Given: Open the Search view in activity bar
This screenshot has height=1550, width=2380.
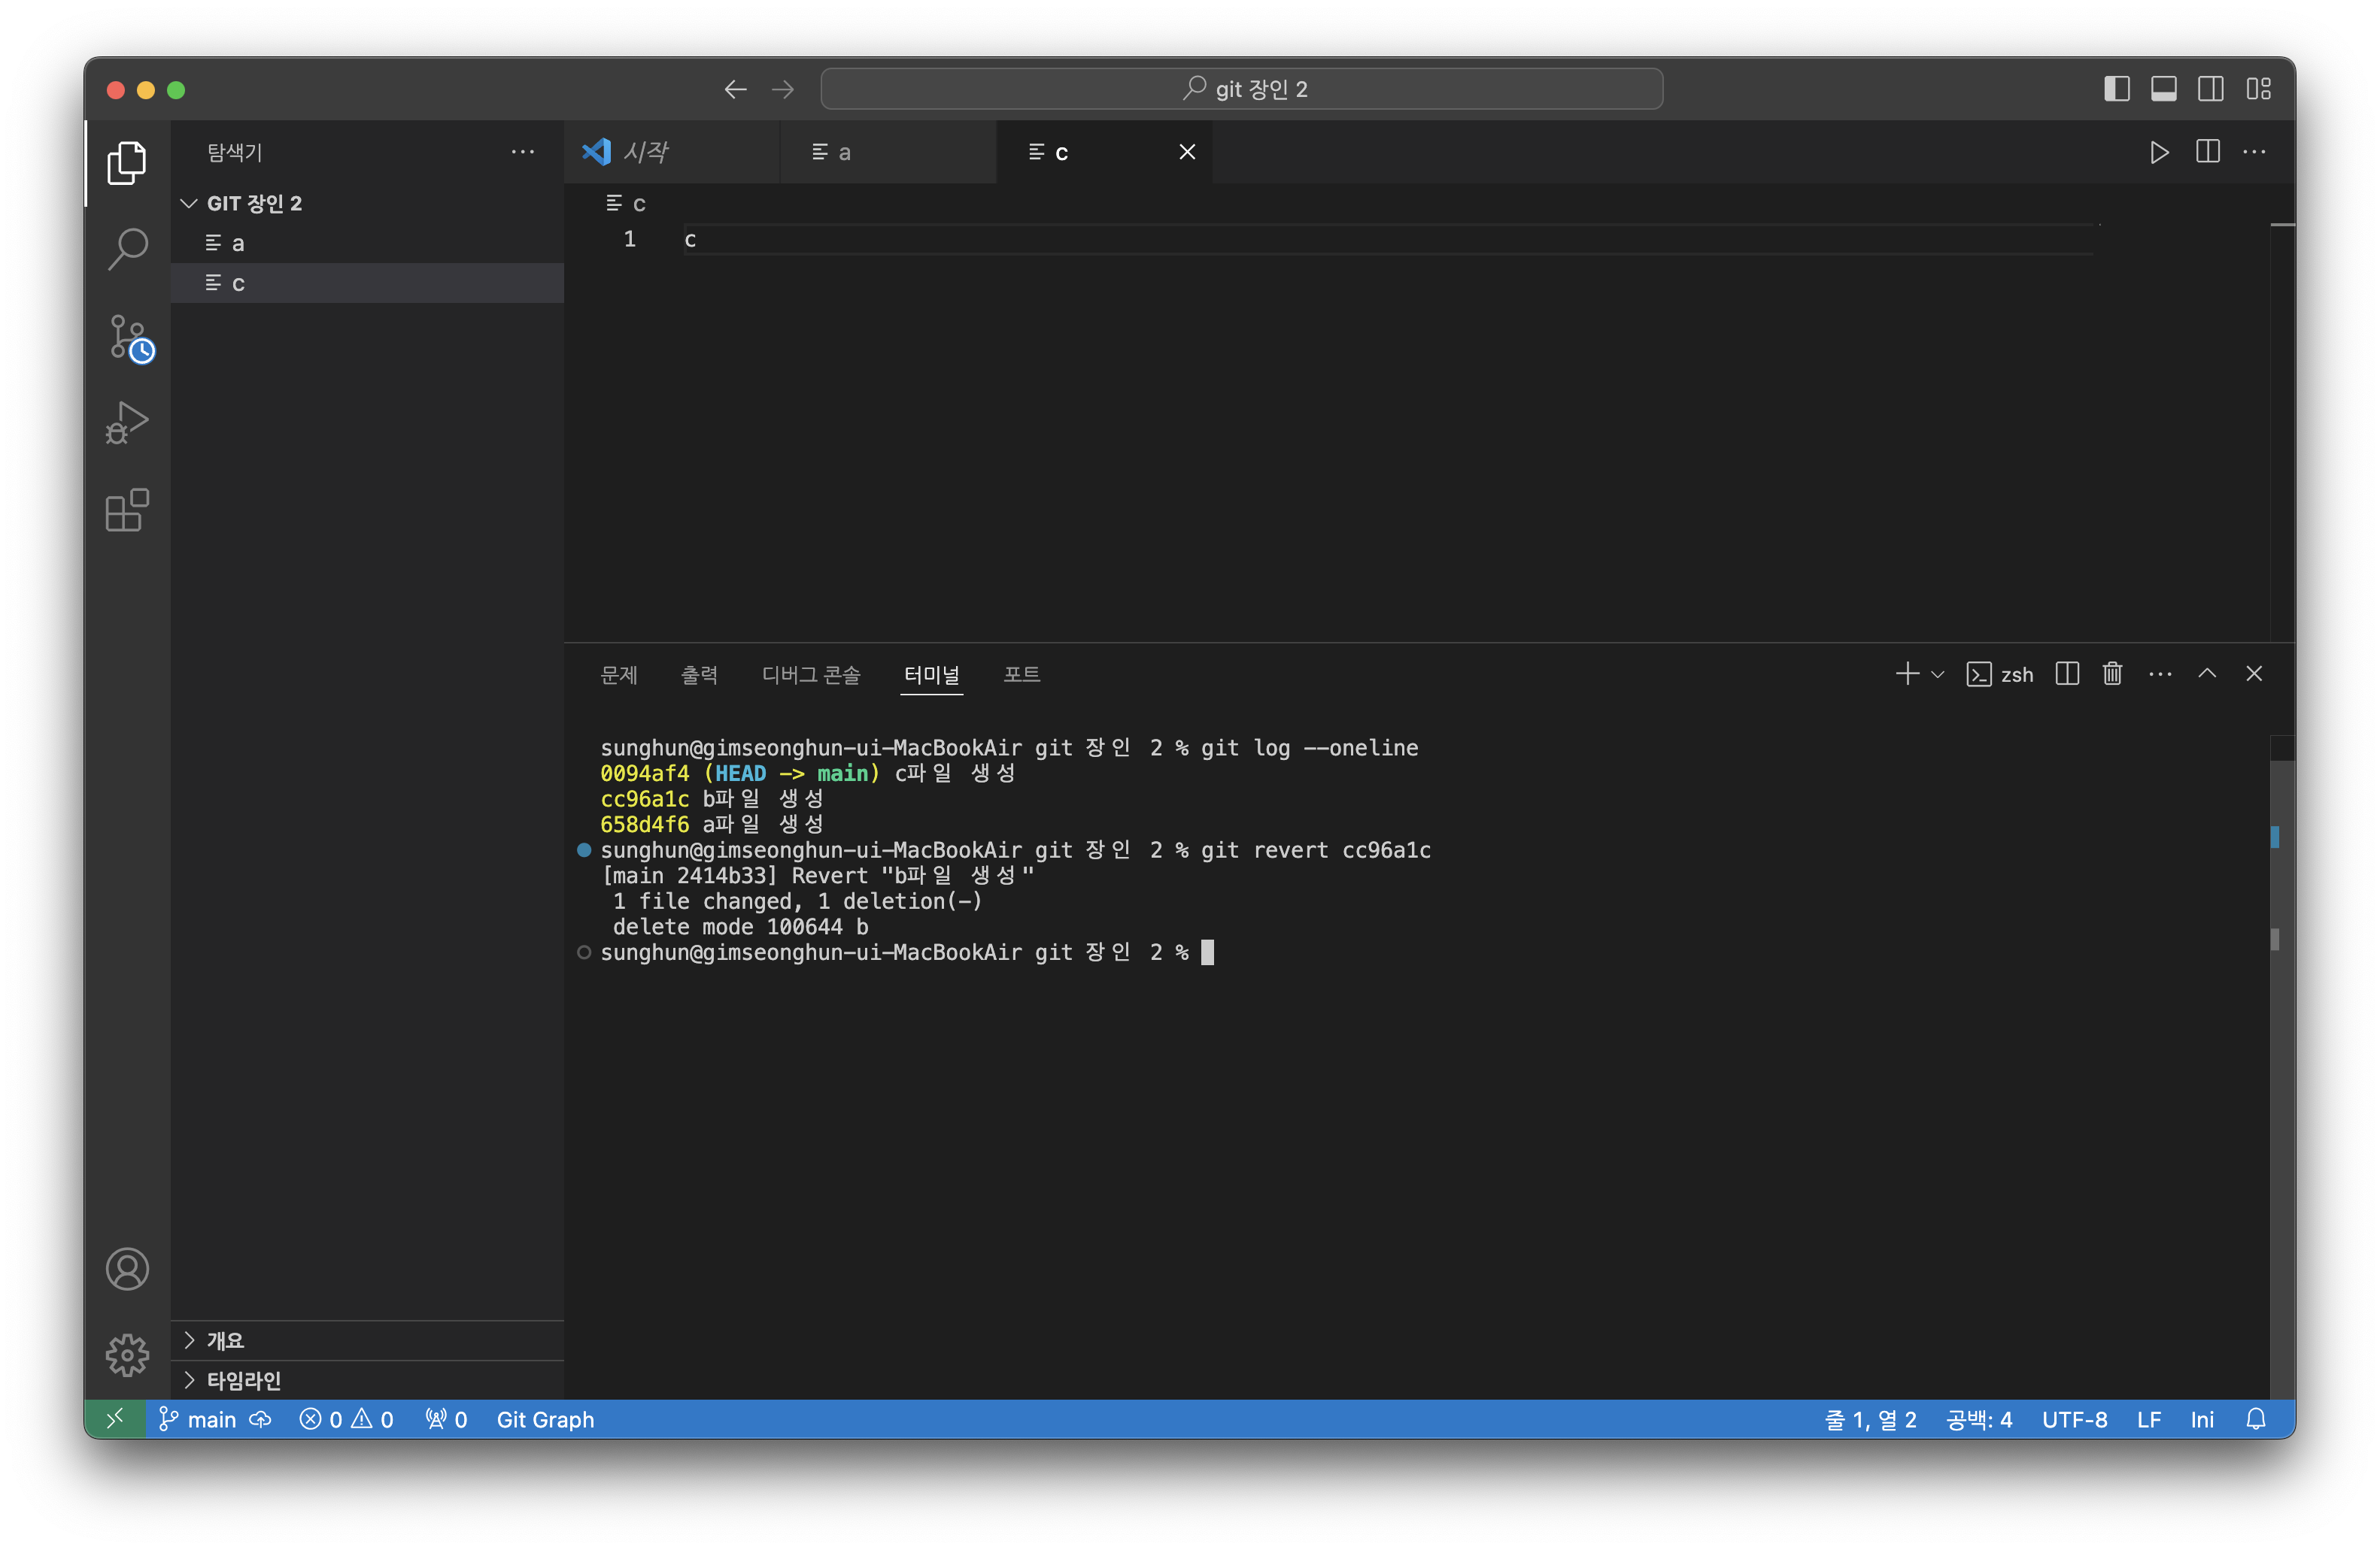Looking at the screenshot, I should [x=128, y=249].
